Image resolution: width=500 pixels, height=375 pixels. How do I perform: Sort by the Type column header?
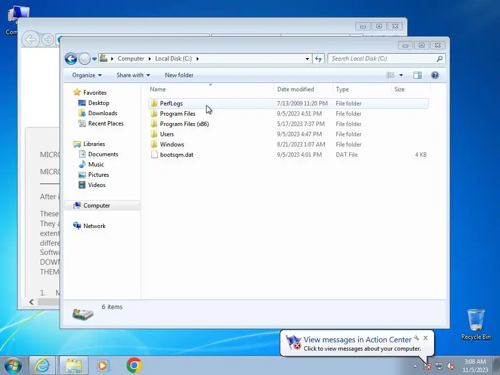pyautogui.click(x=362, y=89)
